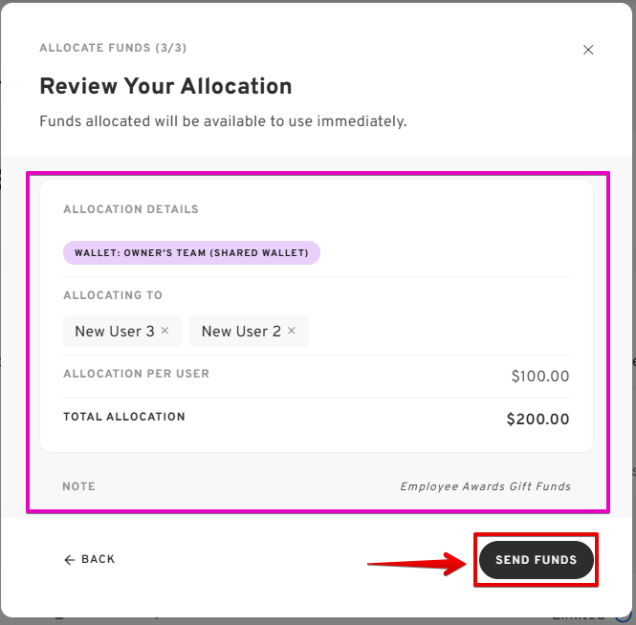Click the Allocation Details section label
This screenshot has width=636, height=625.
[x=131, y=209]
